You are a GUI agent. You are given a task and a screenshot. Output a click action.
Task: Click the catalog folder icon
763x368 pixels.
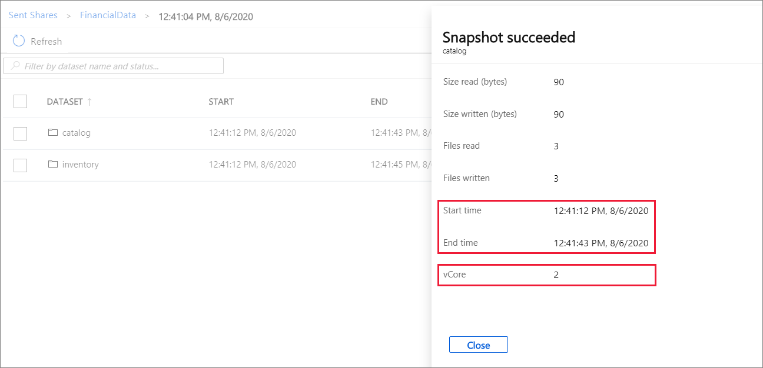point(52,132)
